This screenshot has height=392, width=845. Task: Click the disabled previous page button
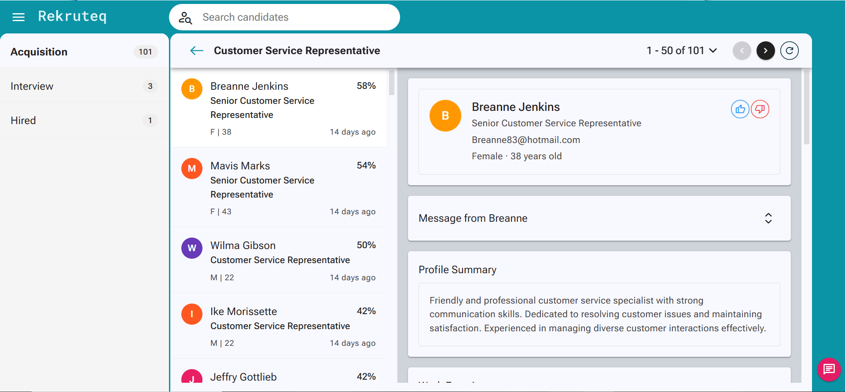coord(742,51)
